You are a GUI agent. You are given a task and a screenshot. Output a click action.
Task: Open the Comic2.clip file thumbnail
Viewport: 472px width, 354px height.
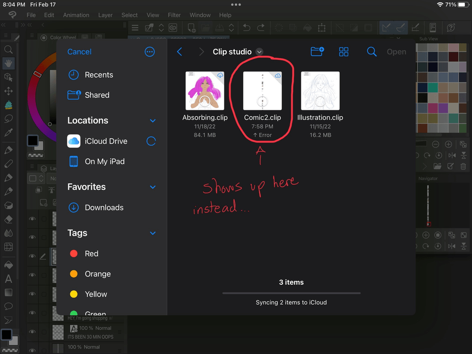click(x=262, y=89)
